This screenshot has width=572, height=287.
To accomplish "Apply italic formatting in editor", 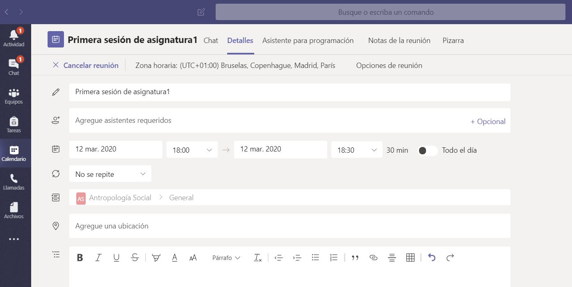I will coord(98,258).
